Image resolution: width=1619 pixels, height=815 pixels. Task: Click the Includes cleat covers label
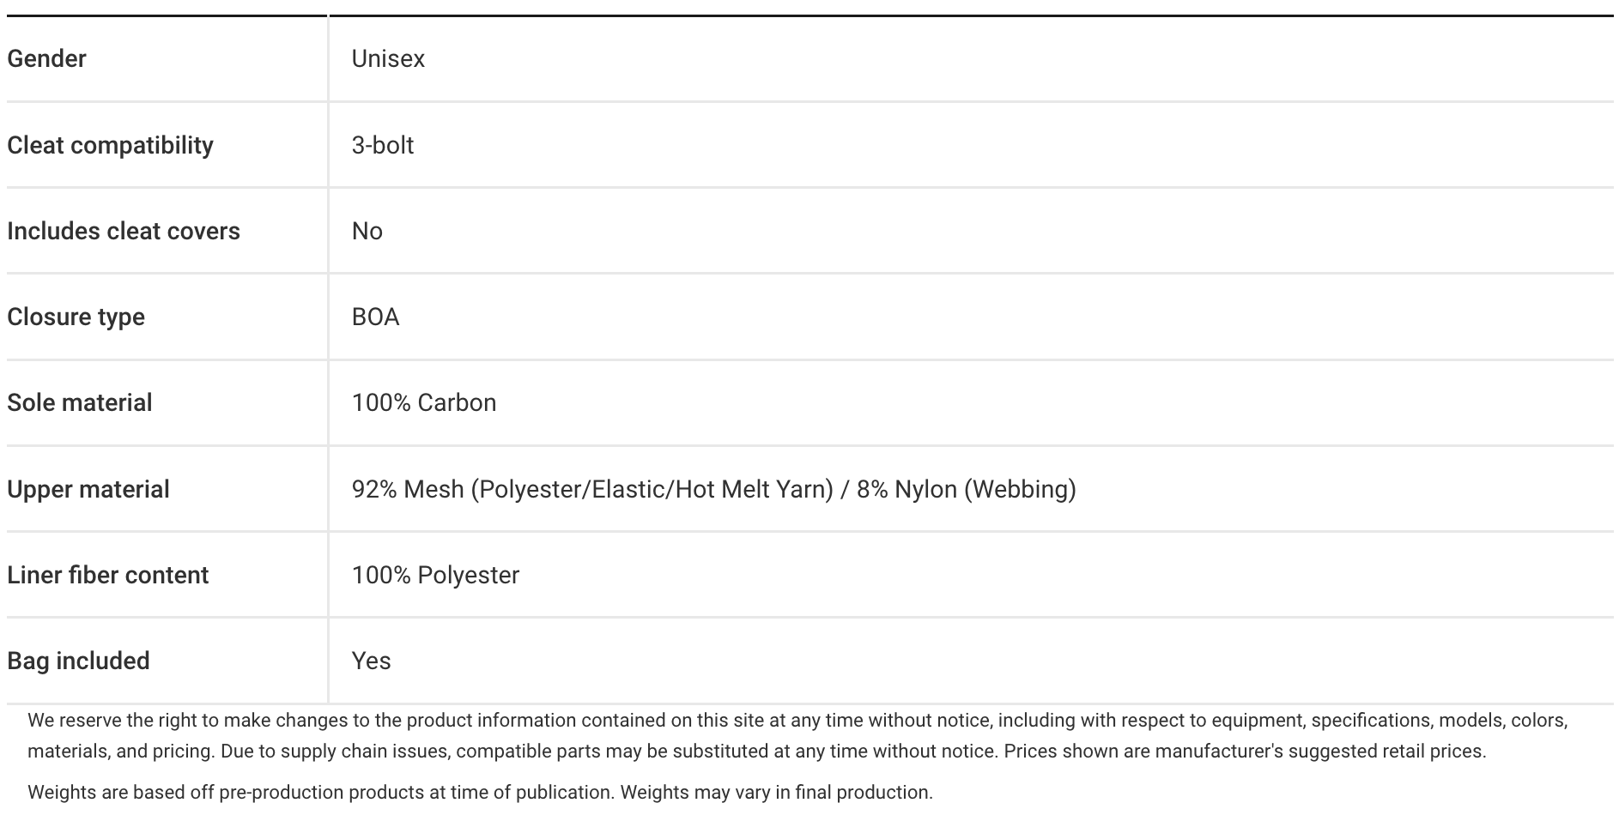point(124,231)
